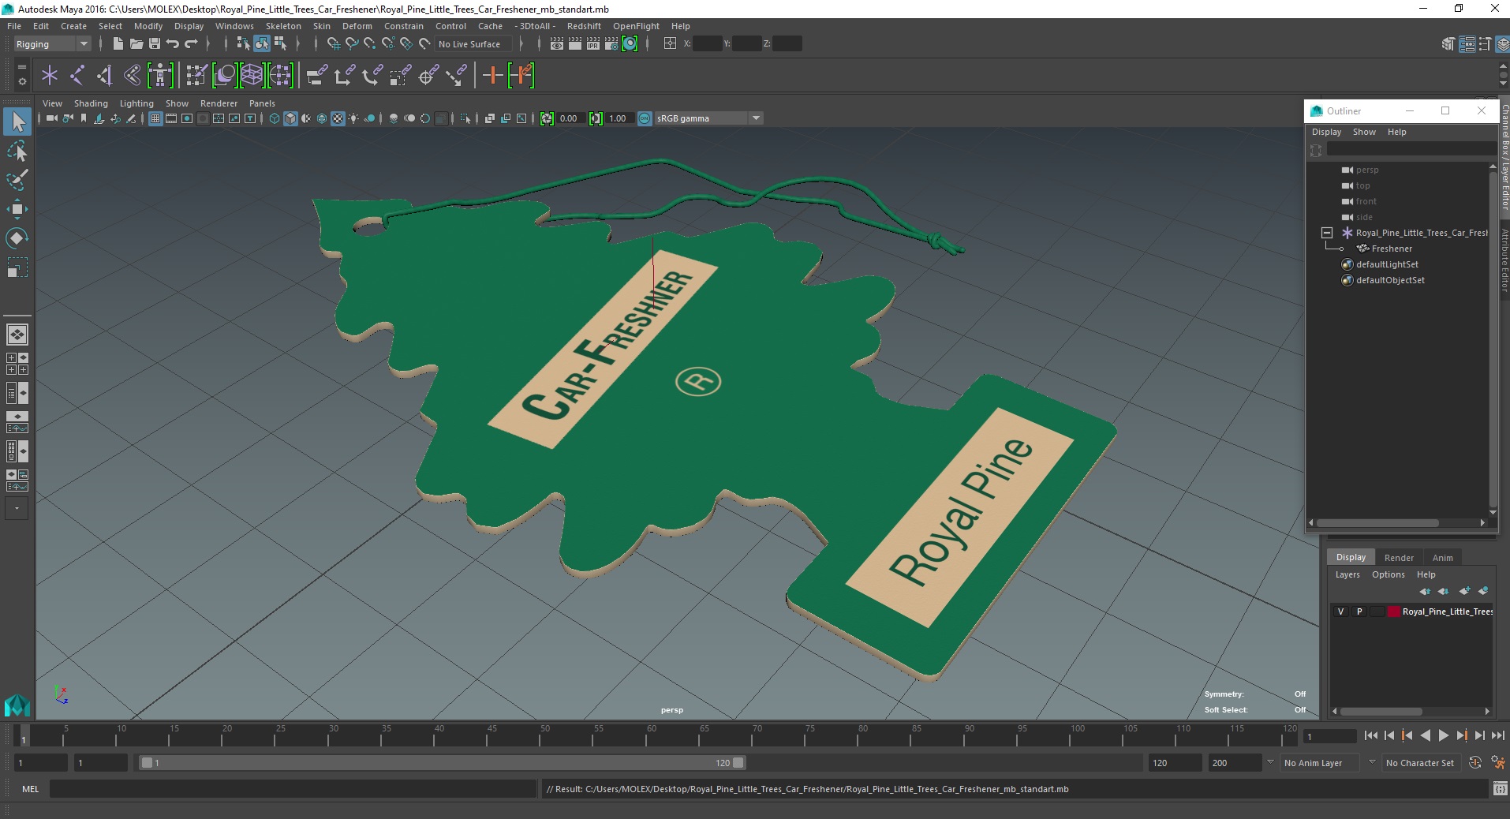The width and height of the screenshot is (1510, 819).
Task: Toggle the empty display type box on layer
Action: click(x=1377, y=611)
